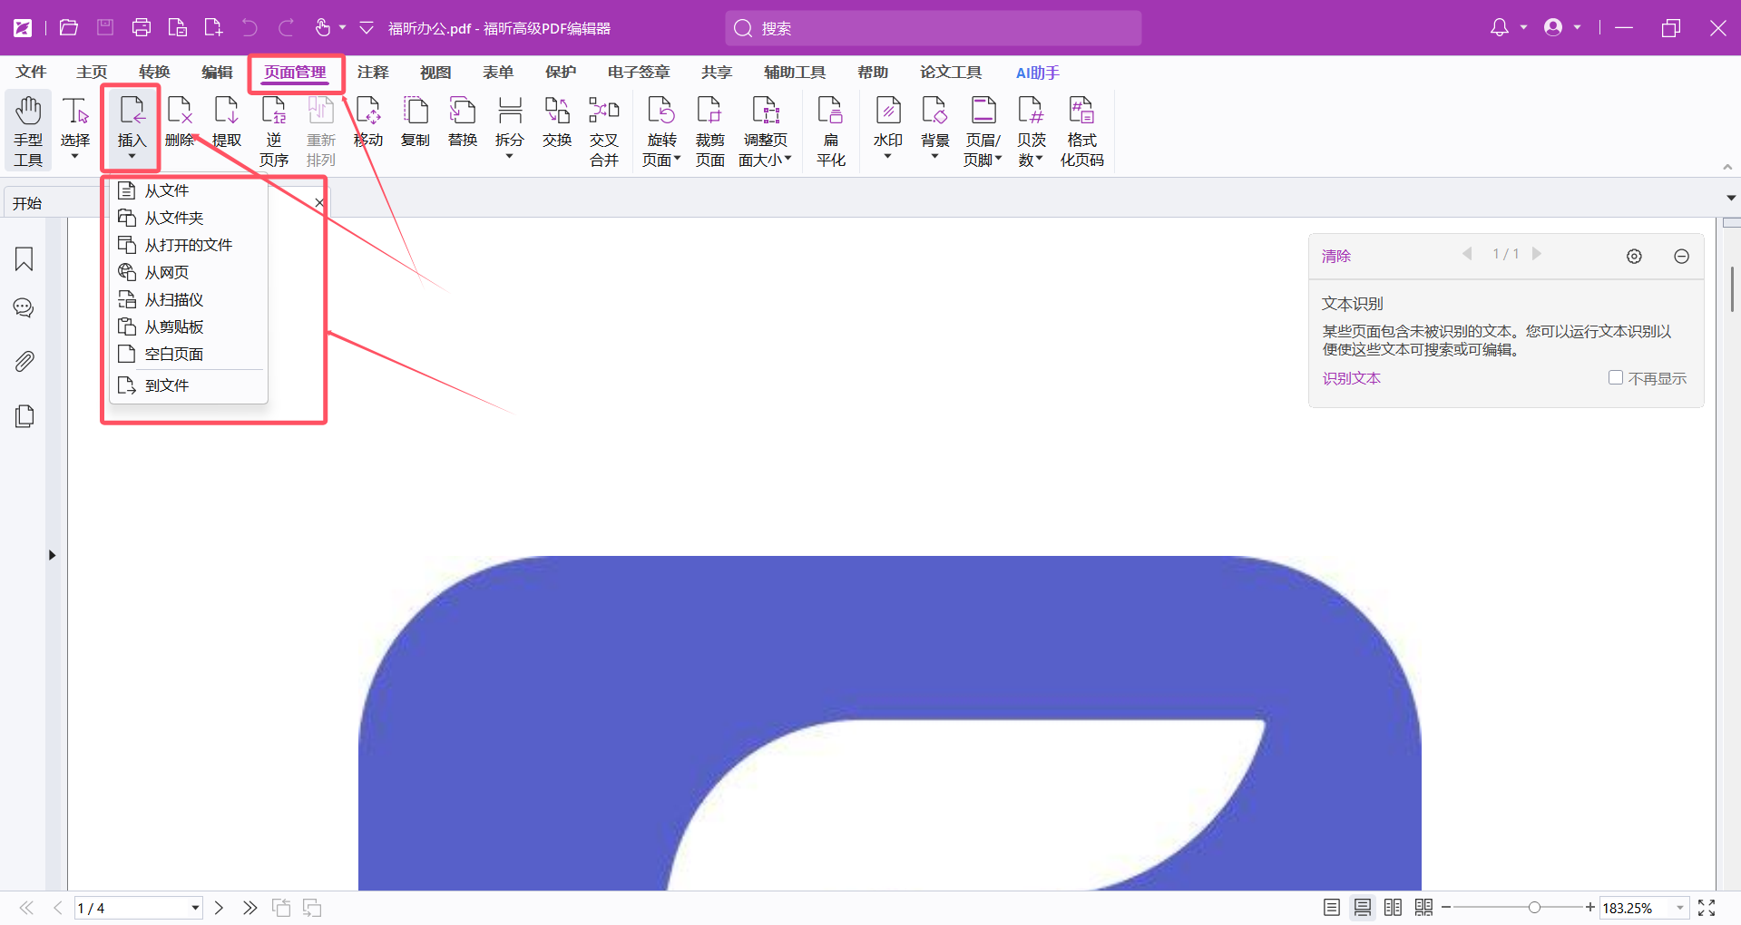
Task: Open the Comments panel in left sidebar
Action: 24,308
